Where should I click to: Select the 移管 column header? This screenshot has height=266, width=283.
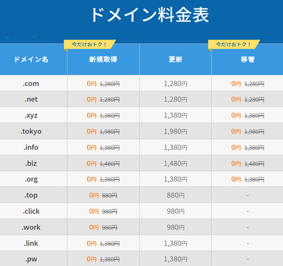pos(248,59)
